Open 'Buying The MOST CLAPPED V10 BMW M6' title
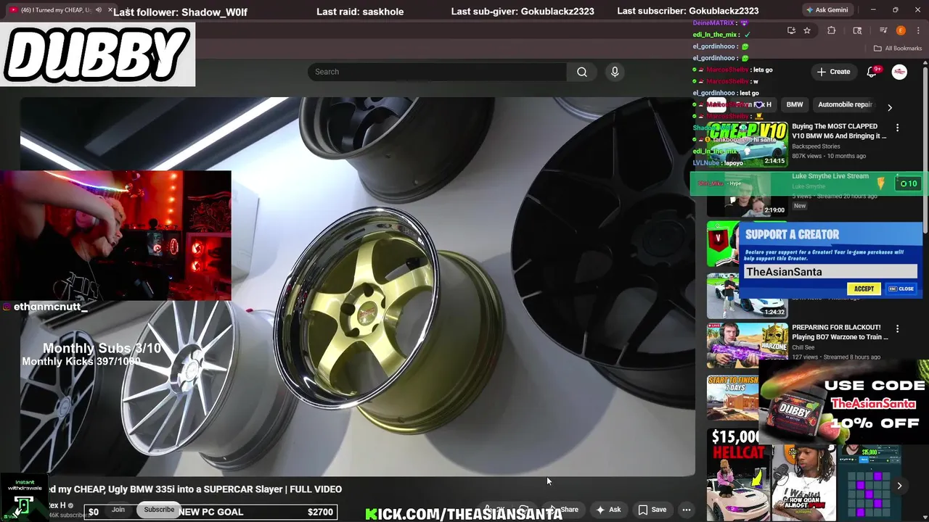The image size is (929, 522). coord(839,131)
